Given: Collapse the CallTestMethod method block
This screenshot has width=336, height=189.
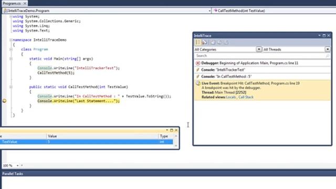Looking at the screenshot, I should pyautogui.click(x=10, y=87).
